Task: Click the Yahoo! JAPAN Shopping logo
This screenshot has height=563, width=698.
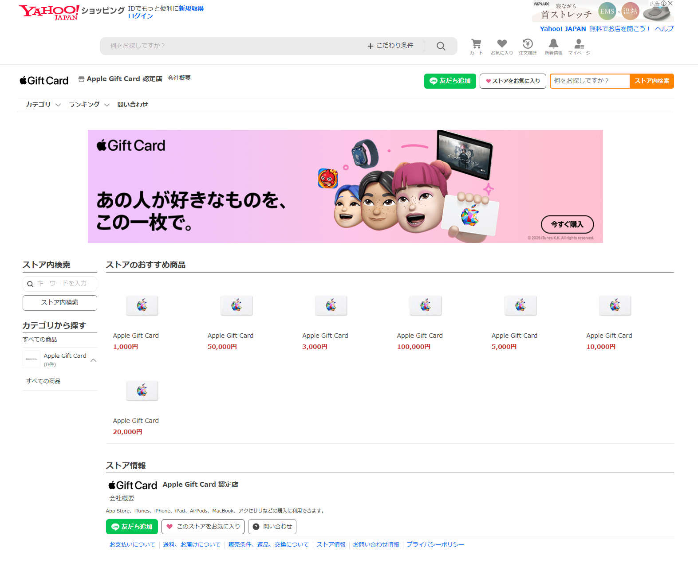Action: pyautogui.click(x=72, y=12)
